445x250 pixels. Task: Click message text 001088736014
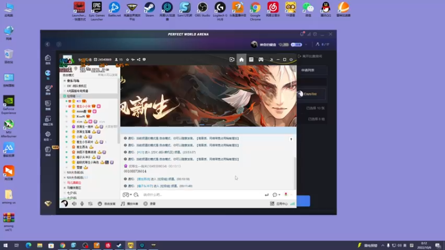pos(135,172)
